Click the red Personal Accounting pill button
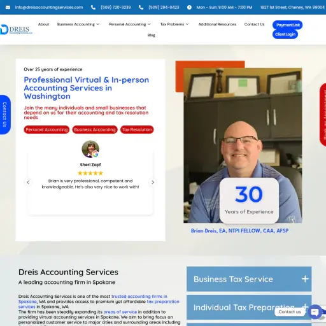Viewport: 326px width, 326px height. (x=46, y=130)
